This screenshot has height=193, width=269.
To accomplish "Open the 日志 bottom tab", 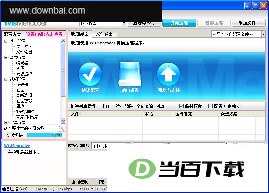I will 100,182.
